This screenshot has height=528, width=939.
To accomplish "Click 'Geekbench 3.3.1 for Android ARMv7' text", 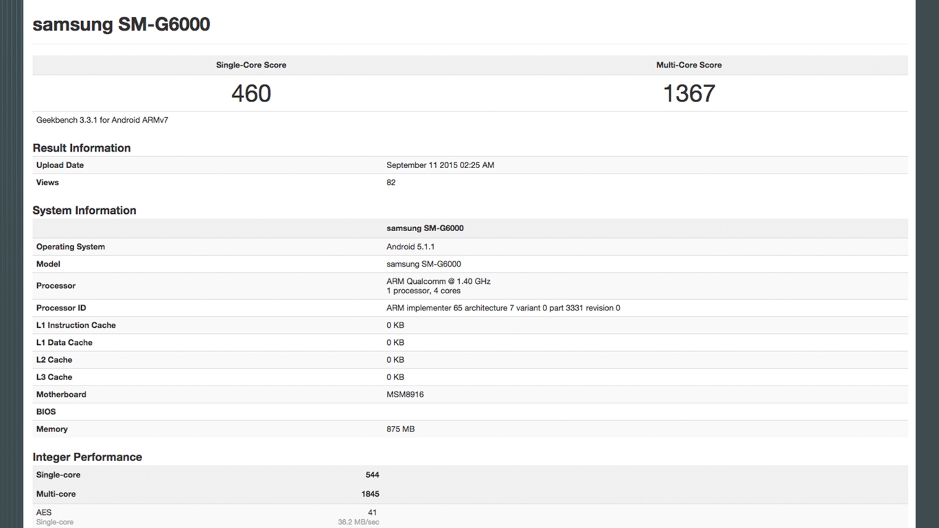I will coord(102,120).
